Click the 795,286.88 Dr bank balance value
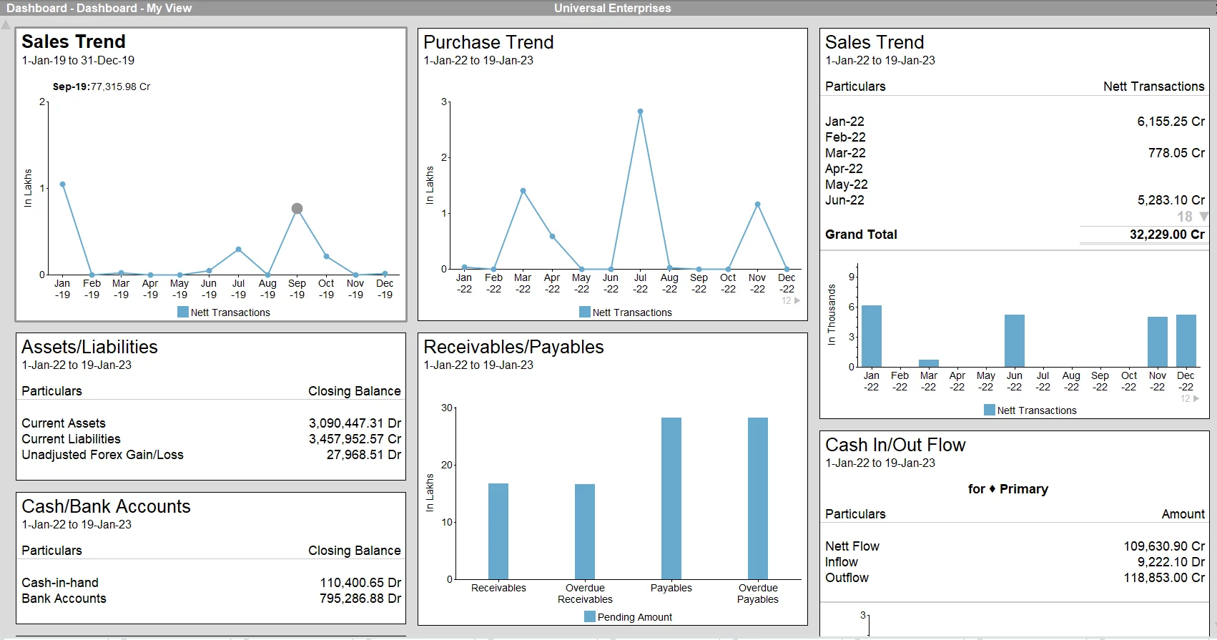This screenshot has height=640, width=1217. click(x=360, y=599)
